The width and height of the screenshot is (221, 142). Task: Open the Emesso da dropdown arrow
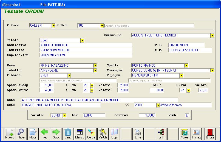coord(212,36)
